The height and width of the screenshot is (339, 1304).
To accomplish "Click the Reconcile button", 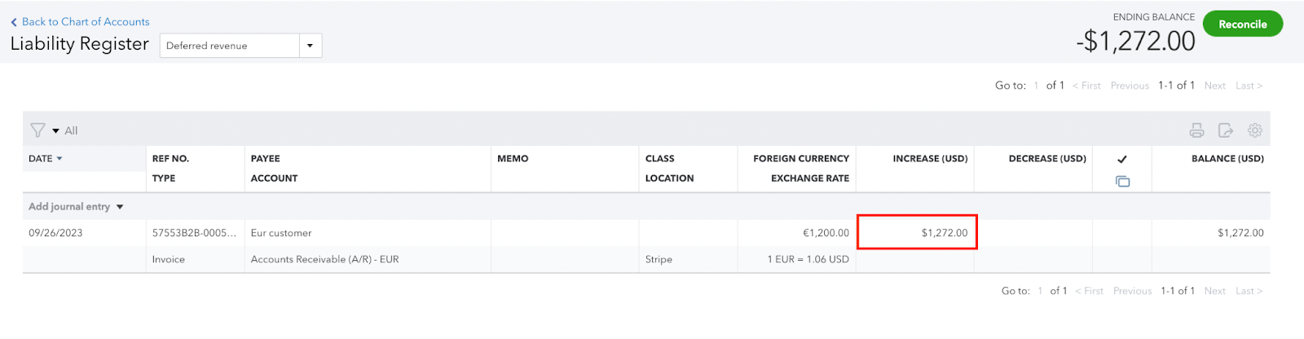I will [1243, 24].
